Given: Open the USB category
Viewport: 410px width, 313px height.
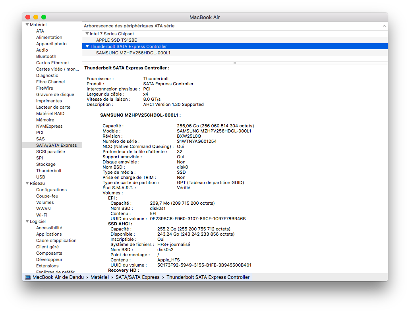Looking at the screenshot, I should tap(41, 177).
